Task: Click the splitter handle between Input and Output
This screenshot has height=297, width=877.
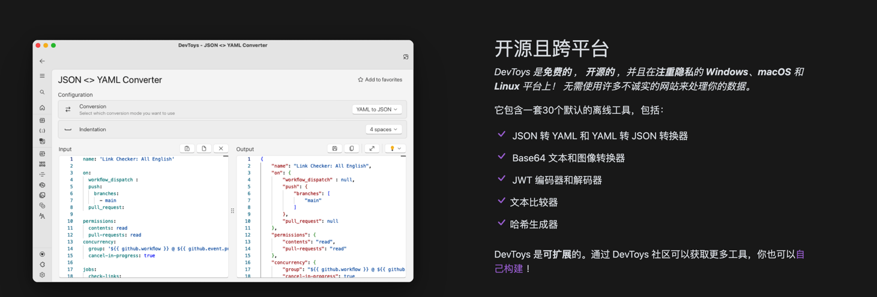Action: (x=232, y=211)
